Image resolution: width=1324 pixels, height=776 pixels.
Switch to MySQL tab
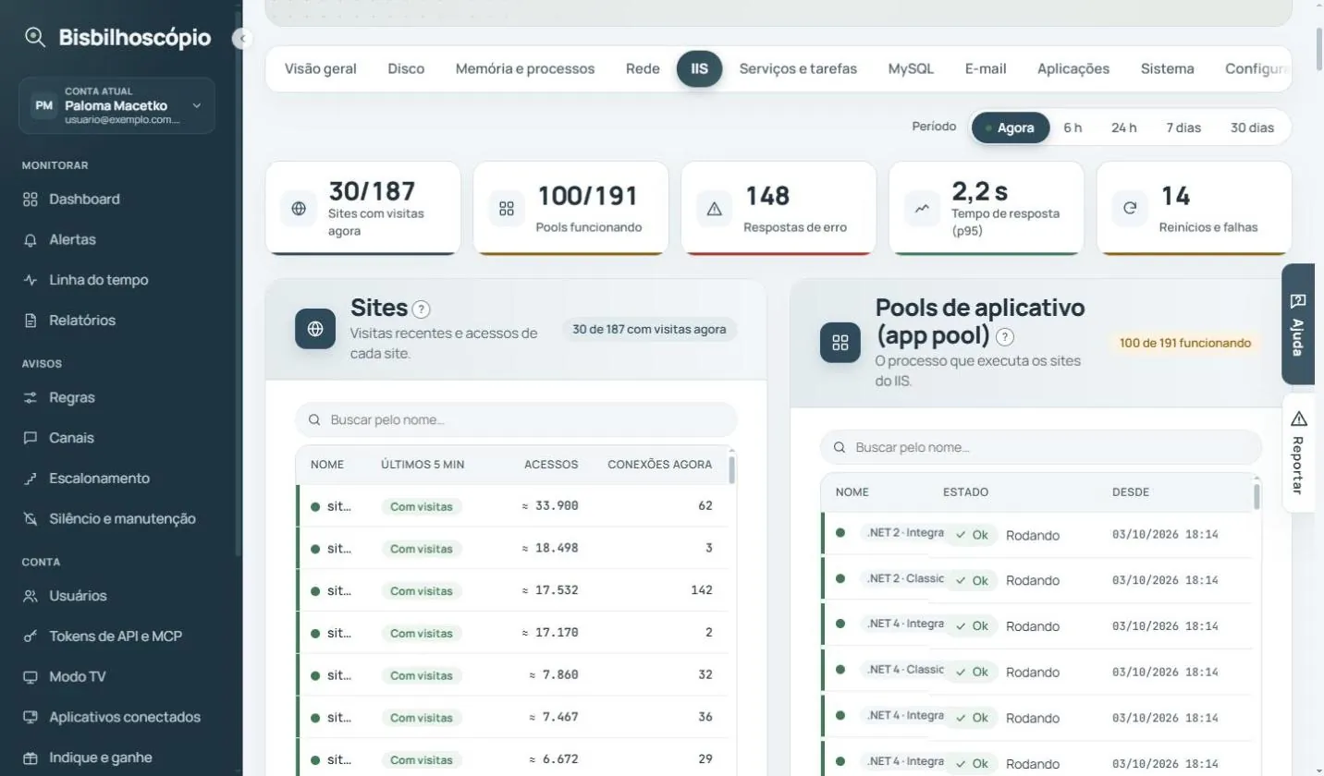[911, 68]
